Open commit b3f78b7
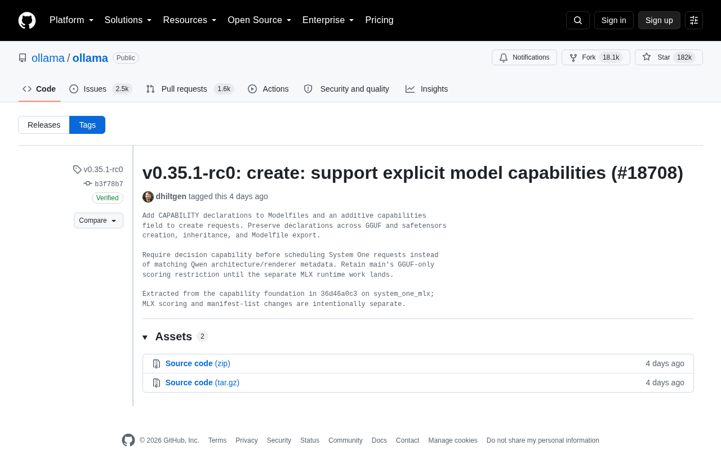Image resolution: width=721 pixels, height=450 pixels. click(x=109, y=184)
